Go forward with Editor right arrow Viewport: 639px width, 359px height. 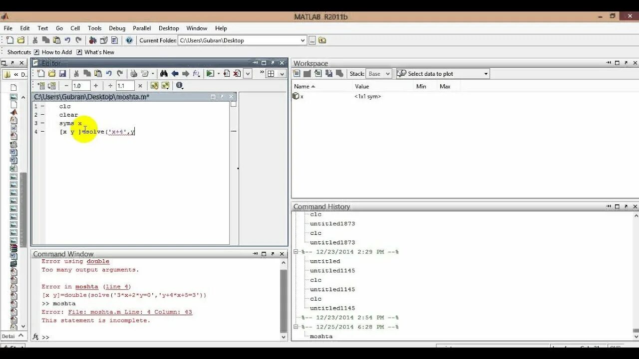tap(185, 73)
